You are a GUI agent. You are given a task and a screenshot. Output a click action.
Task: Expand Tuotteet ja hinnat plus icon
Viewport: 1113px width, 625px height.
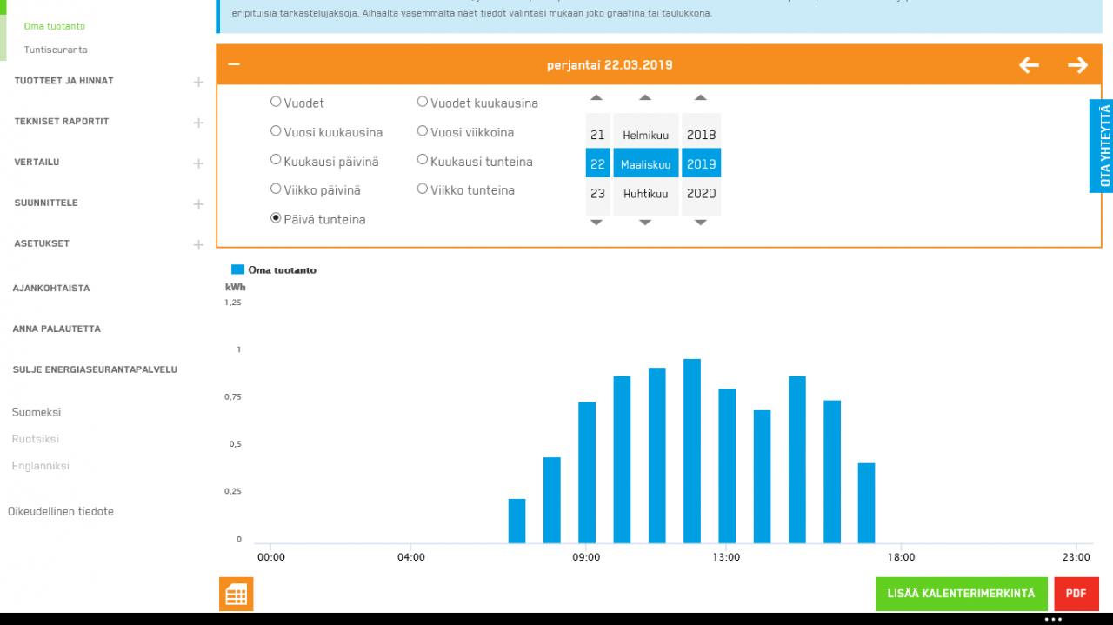198,82
